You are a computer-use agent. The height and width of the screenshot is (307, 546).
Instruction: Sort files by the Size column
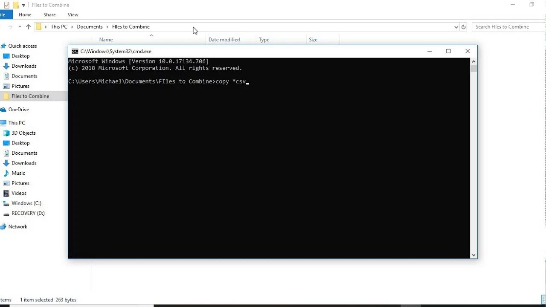point(313,40)
